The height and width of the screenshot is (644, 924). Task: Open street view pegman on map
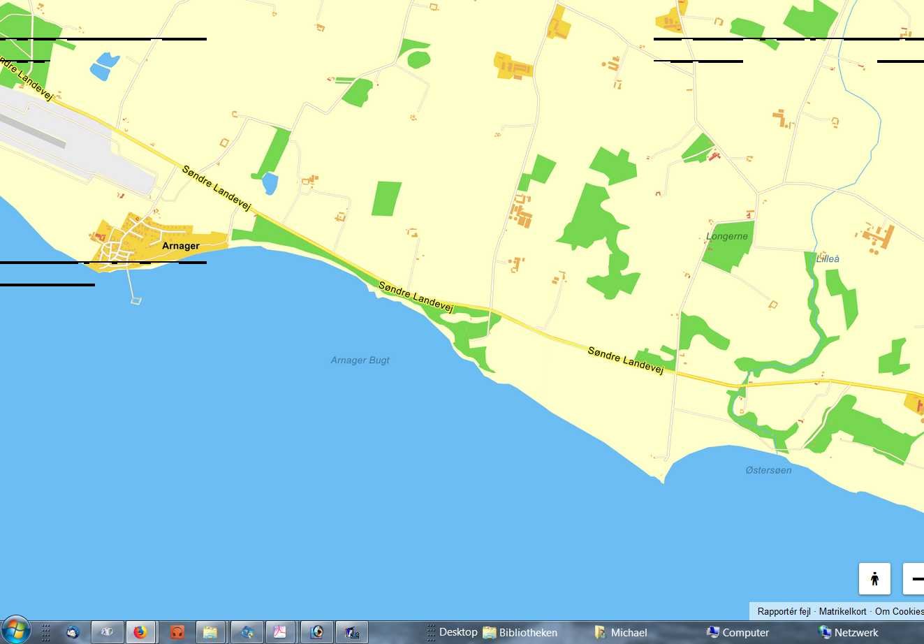tap(874, 578)
